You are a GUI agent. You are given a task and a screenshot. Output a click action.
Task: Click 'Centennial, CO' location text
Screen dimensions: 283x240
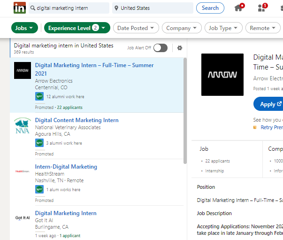pyautogui.click(x=51, y=87)
